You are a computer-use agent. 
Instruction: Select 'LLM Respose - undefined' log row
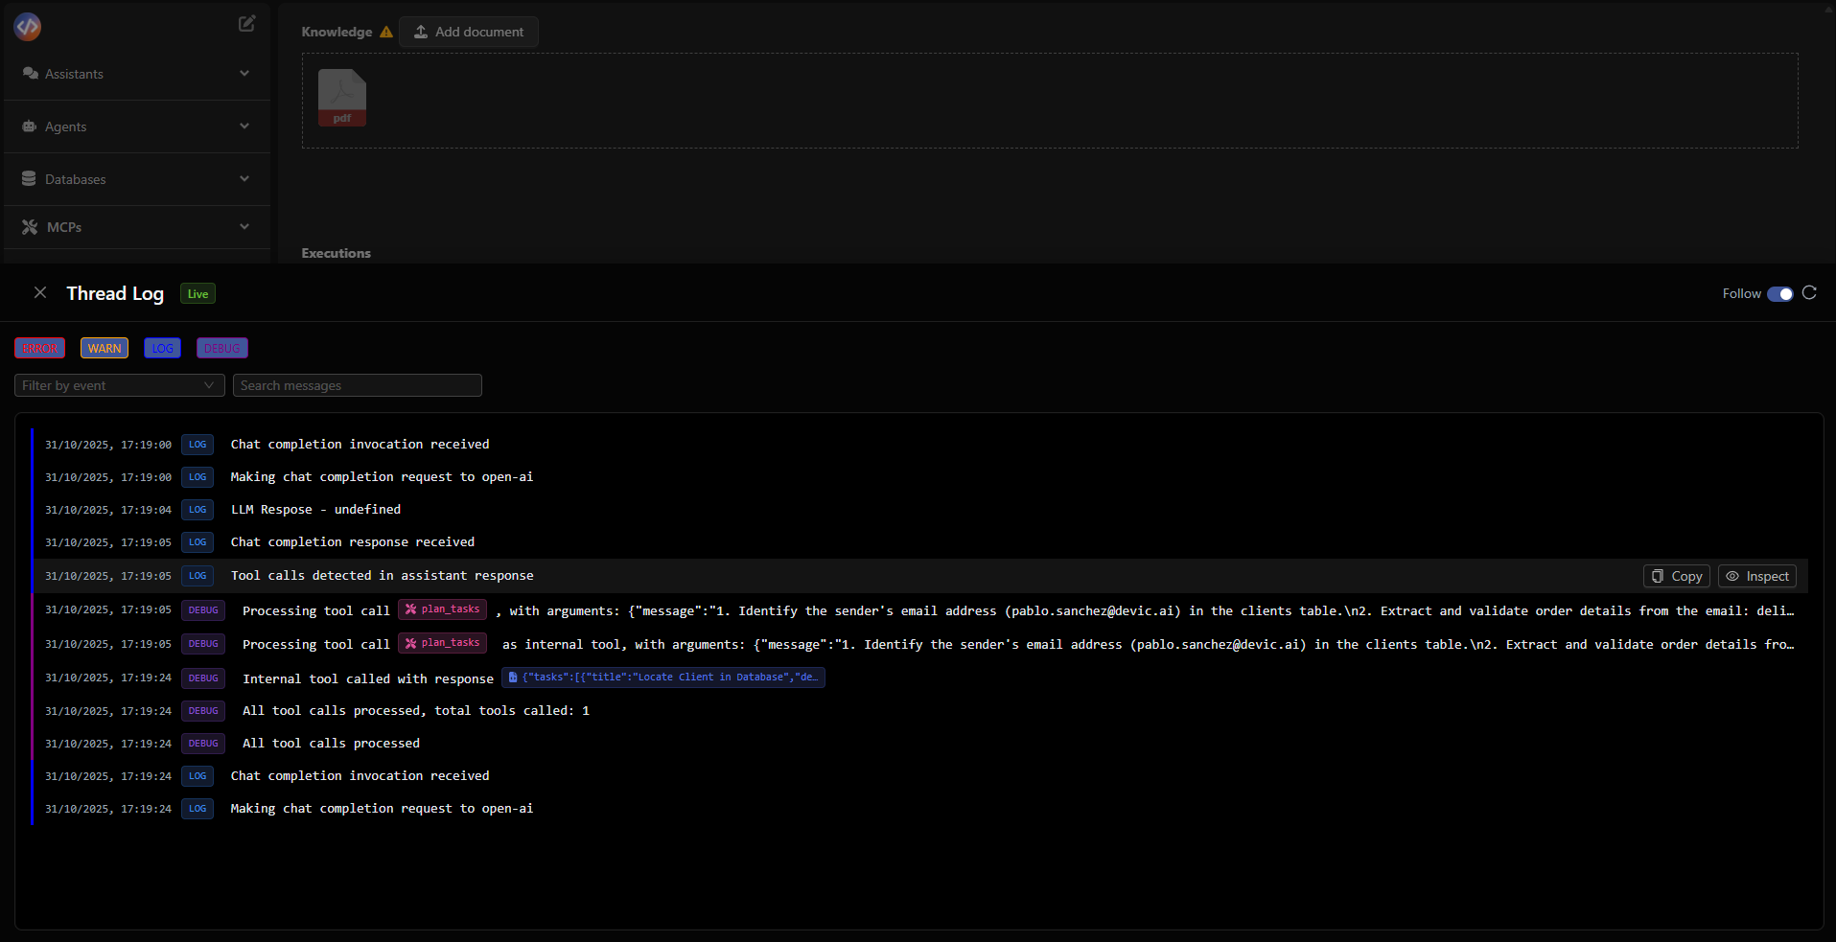[x=920, y=510]
